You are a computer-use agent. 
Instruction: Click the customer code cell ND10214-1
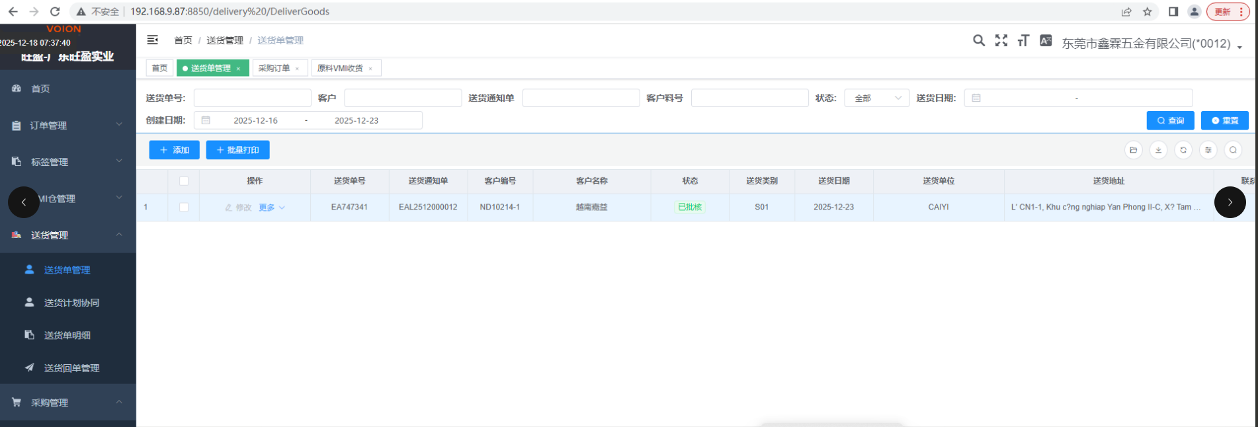coord(500,207)
